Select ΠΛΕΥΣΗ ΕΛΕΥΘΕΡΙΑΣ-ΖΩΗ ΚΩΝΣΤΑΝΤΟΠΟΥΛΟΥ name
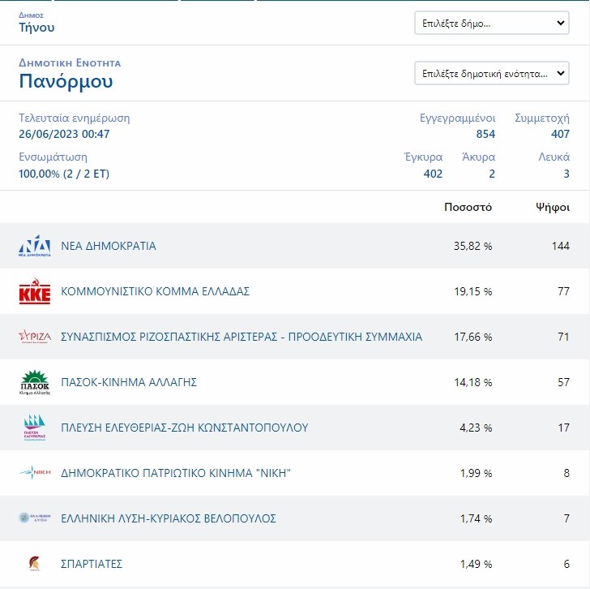Viewport: 590px width, 589px height. (185, 428)
